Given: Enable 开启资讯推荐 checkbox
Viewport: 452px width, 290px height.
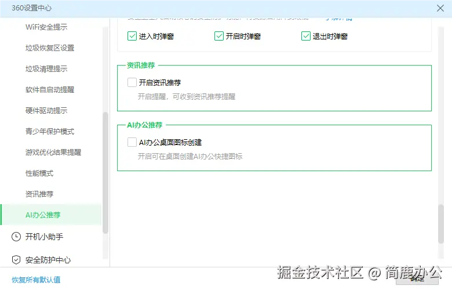Looking at the screenshot, I should (132, 82).
